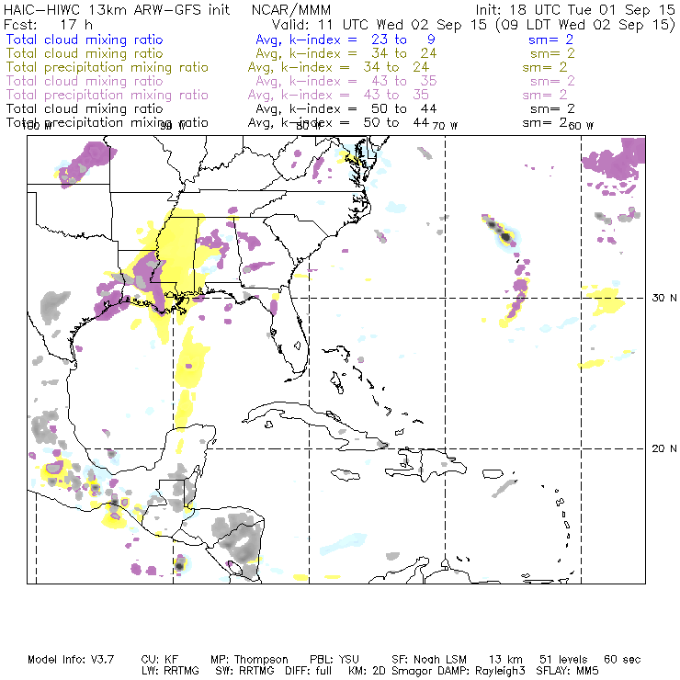
Task: Click the '30 N' latitude label
Action: click(664, 298)
